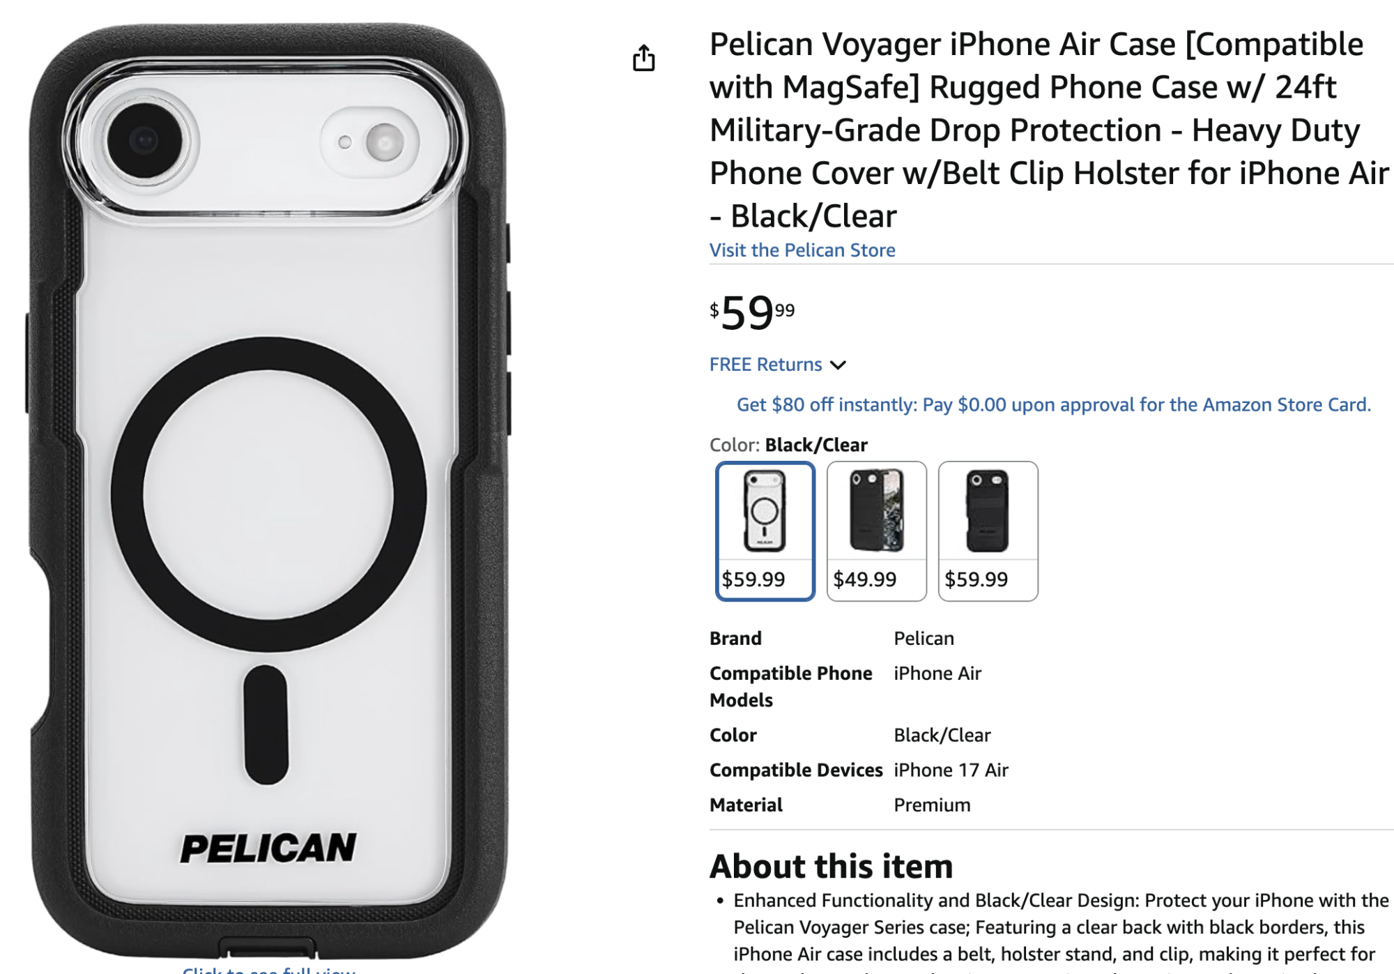Visit the Pelican Store link
The width and height of the screenshot is (1394, 974).
tap(802, 250)
